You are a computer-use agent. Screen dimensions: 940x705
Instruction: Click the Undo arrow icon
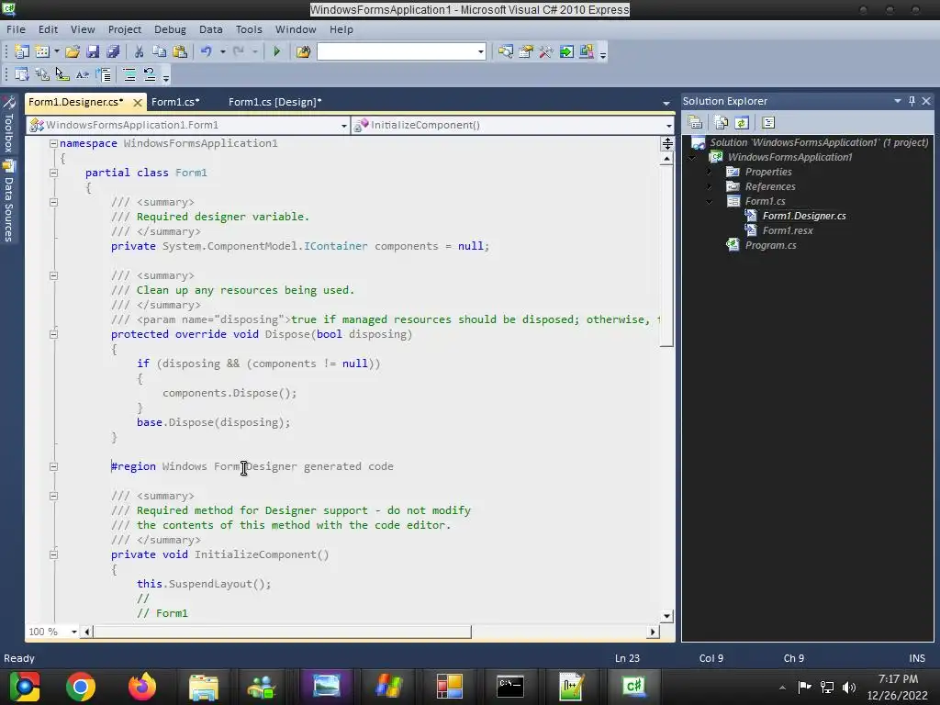(x=207, y=51)
